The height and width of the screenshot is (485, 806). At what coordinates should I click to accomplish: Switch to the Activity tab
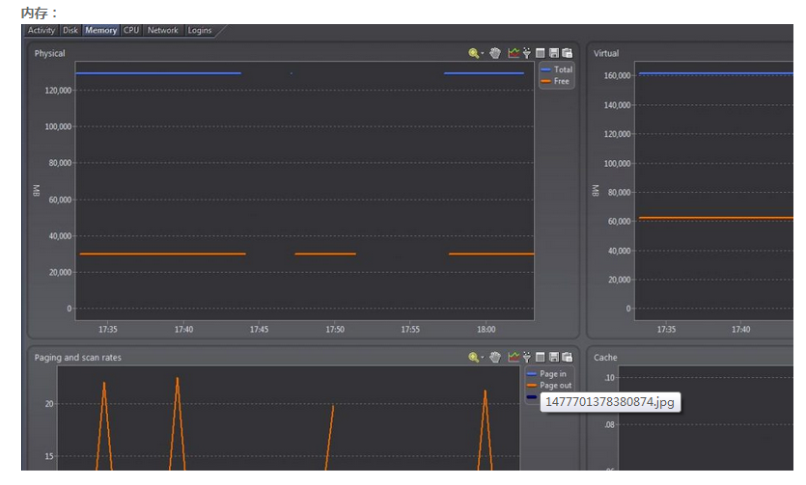coord(42,30)
